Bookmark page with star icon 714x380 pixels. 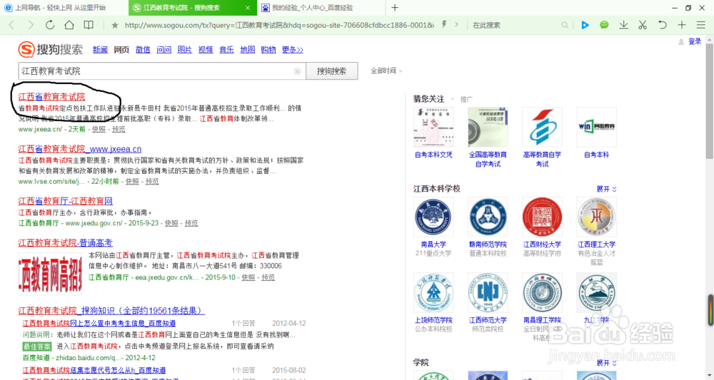115,25
